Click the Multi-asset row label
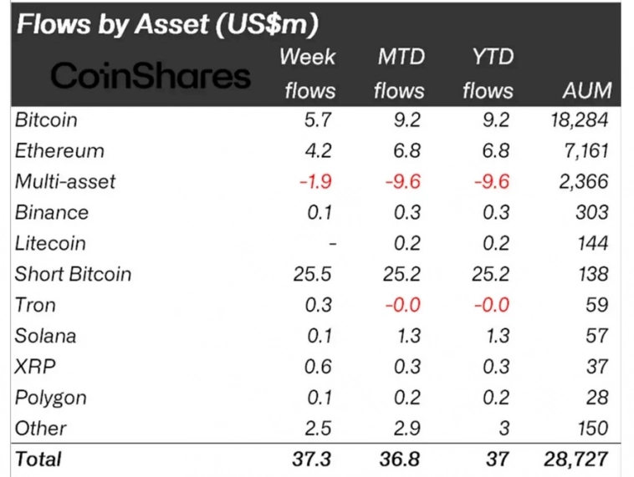The image size is (634, 477). (x=65, y=181)
